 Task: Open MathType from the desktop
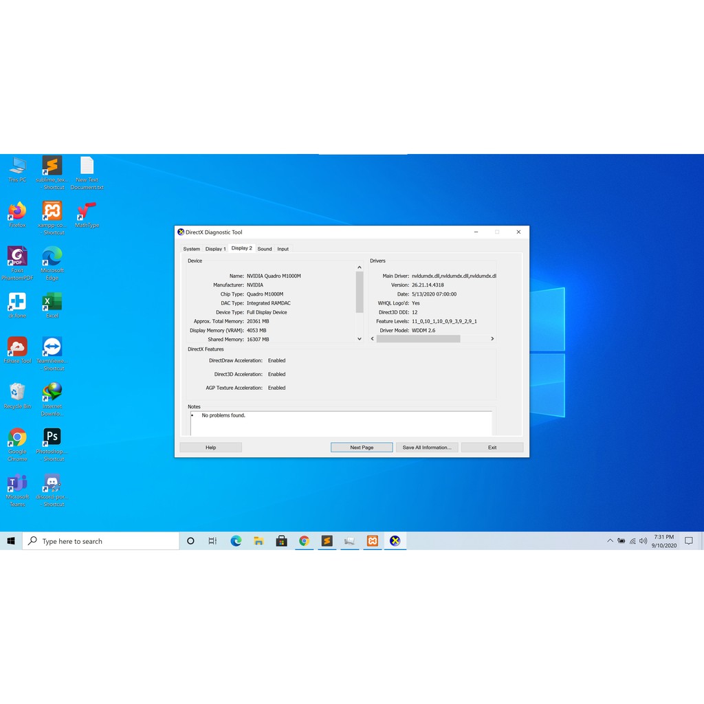click(x=87, y=210)
